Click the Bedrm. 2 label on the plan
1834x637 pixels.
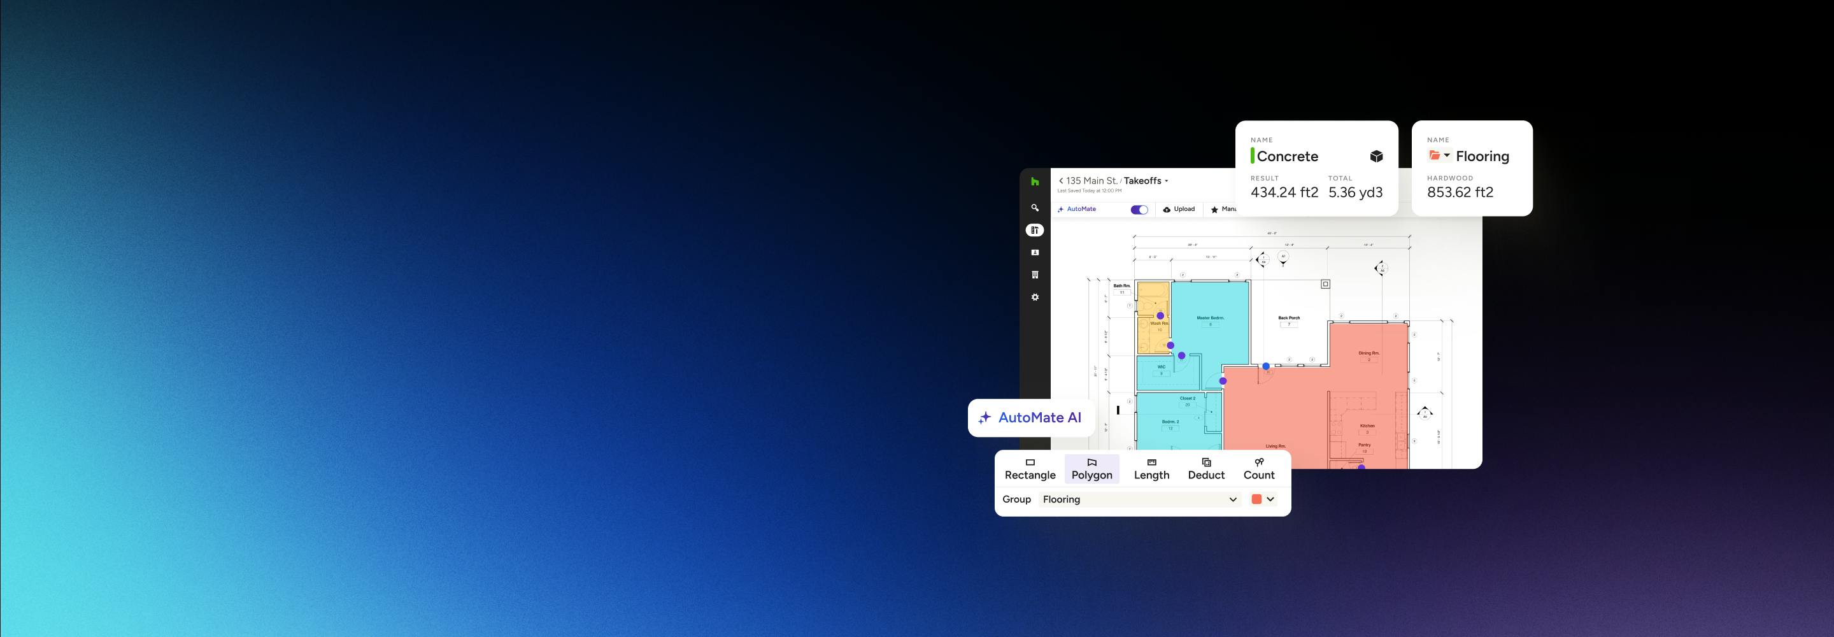(1170, 422)
